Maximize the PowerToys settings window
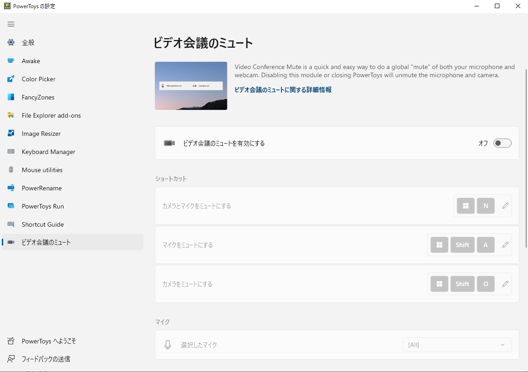The height and width of the screenshot is (372, 528). [497, 6]
